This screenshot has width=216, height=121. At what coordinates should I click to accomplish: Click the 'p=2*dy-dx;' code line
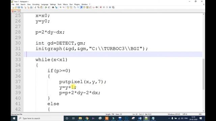point(50,32)
